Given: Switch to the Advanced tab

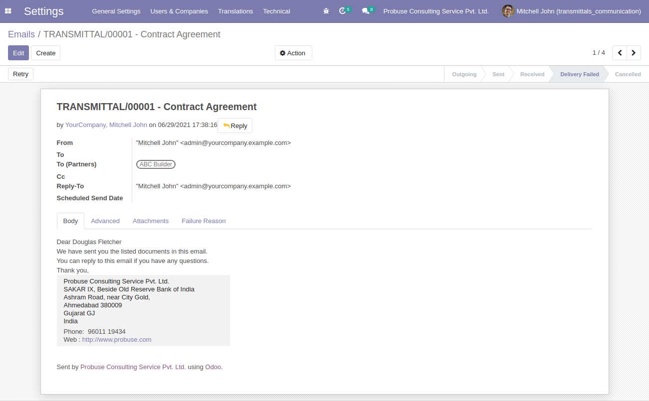Looking at the screenshot, I should pos(105,221).
